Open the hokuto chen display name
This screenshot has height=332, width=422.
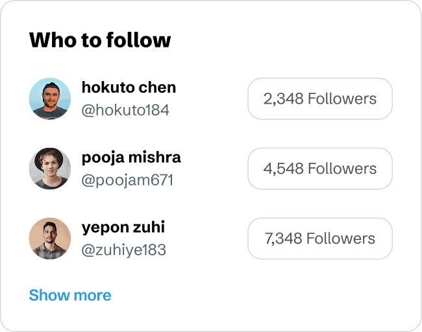point(129,88)
